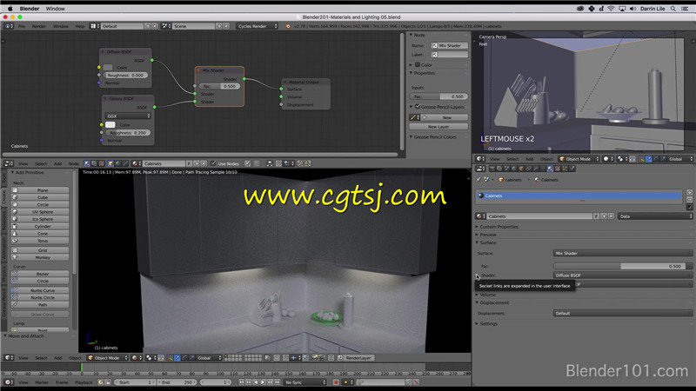Open Marker menu in timeline header
The image size is (696, 391).
(x=42, y=382)
